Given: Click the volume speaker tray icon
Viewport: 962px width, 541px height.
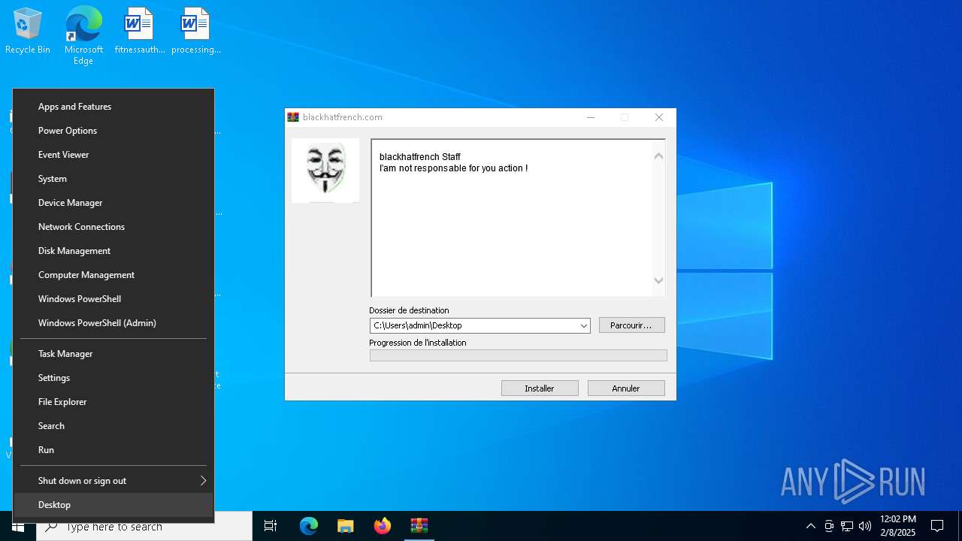Looking at the screenshot, I should click(x=865, y=526).
